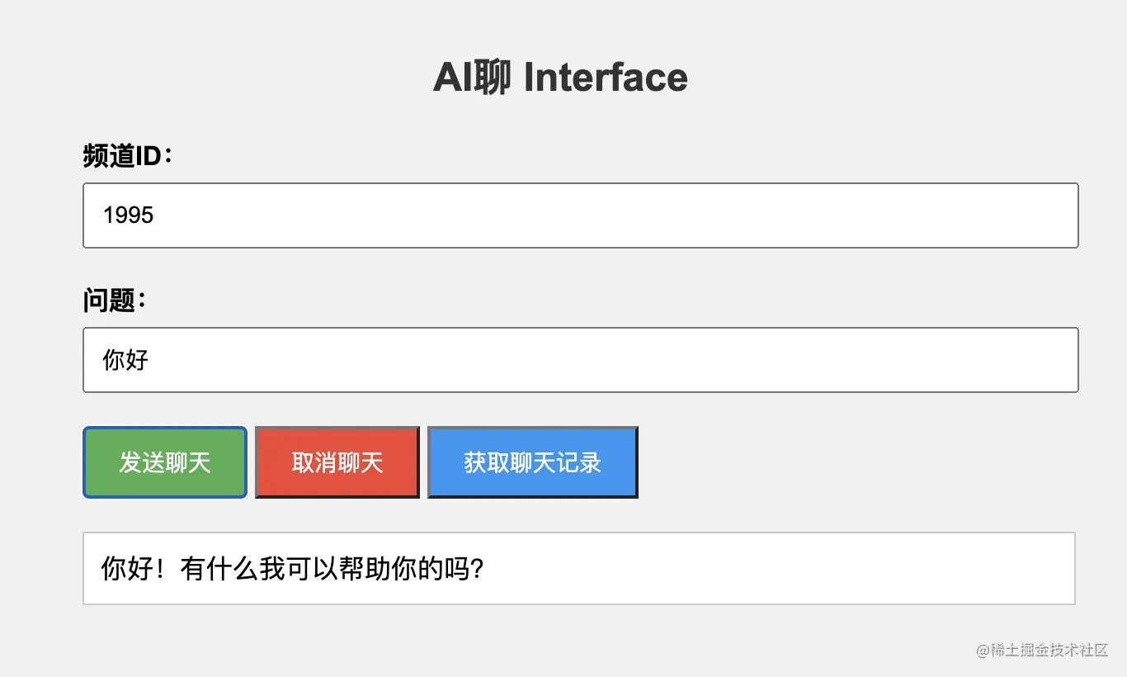Click the green 发送聊天 button
The width and height of the screenshot is (1127, 677).
[165, 462]
